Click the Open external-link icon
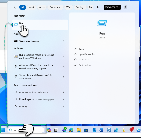 pyautogui.click(x=75, y=49)
